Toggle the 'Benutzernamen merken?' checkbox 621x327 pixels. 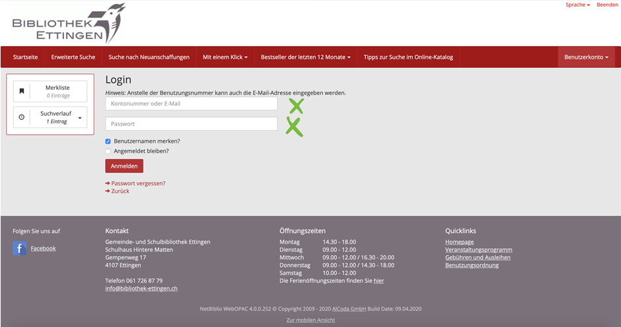[x=108, y=141]
